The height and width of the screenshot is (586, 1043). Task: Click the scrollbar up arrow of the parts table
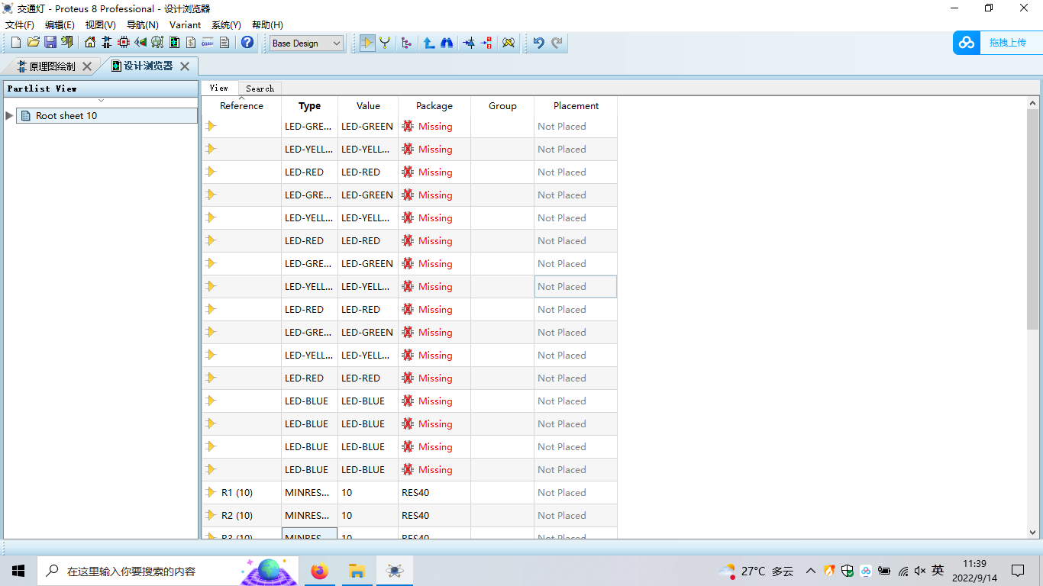(1032, 102)
